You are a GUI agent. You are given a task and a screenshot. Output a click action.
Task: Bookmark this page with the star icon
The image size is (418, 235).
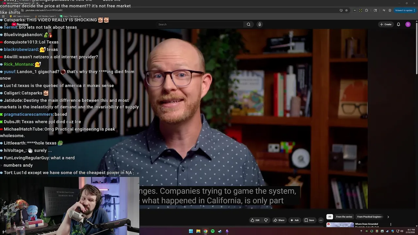coord(346,10)
